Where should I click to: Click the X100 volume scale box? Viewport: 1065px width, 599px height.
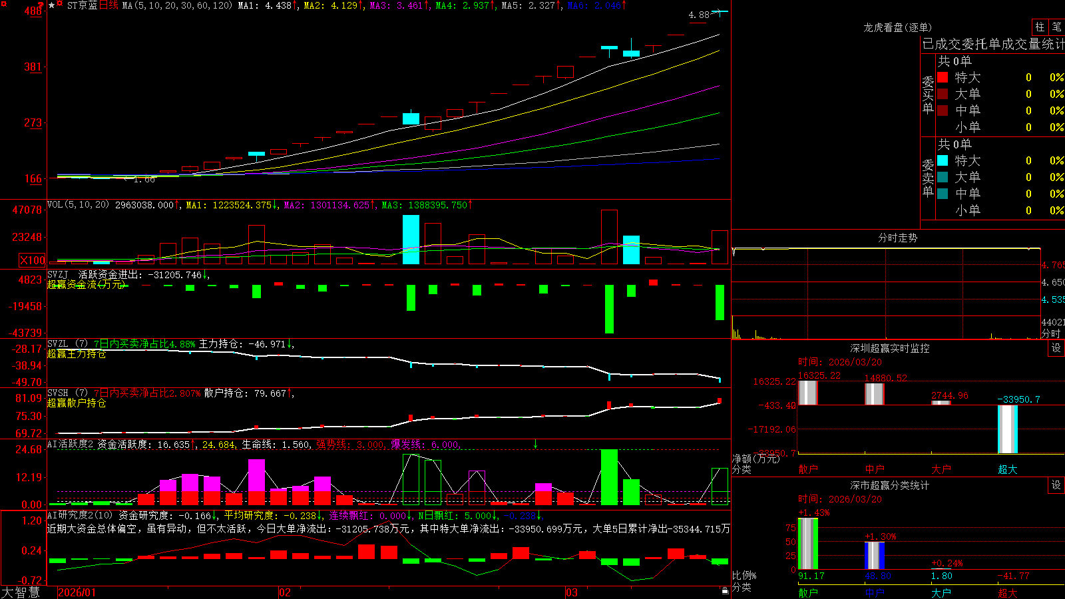[x=33, y=260]
